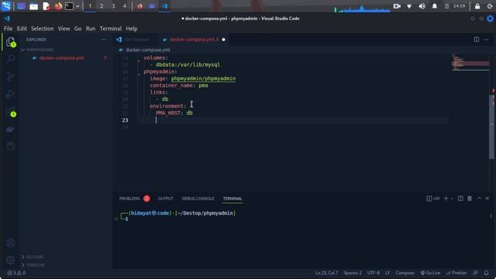The width and height of the screenshot is (496, 279).
Task: Click Go Live in status bar
Action: pos(430,273)
